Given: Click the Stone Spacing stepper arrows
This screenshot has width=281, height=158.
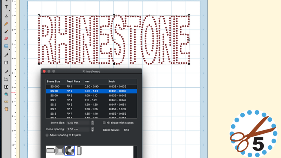Looking at the screenshot, I should point(92,129).
